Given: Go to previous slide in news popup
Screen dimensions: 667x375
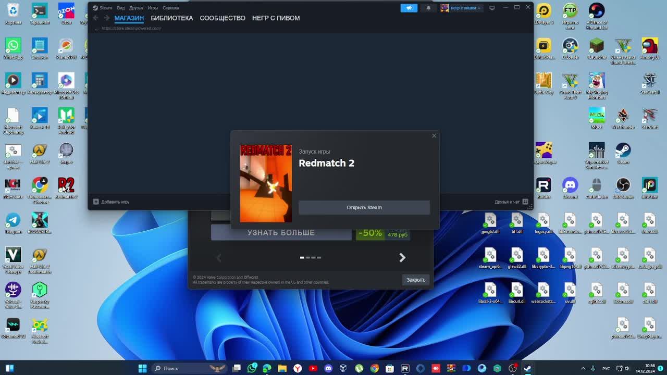Looking at the screenshot, I should [219, 257].
